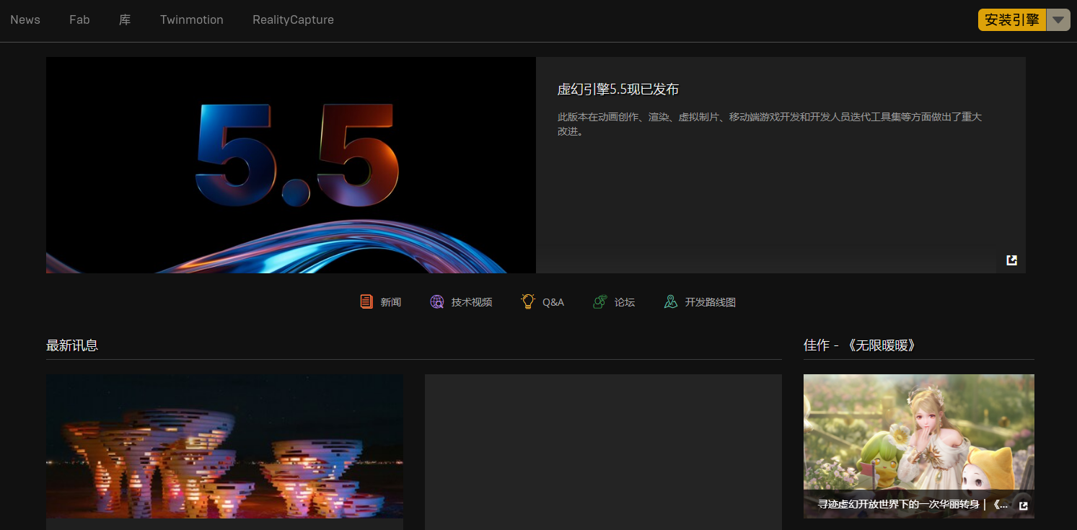Click the orange 新闻 document icon
The image size is (1077, 530).
point(366,302)
